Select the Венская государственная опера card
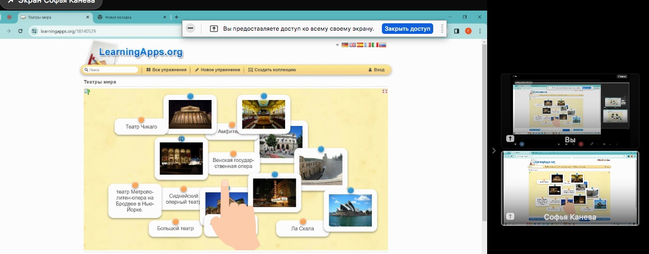Screen dimensions: 649x254 233,163
